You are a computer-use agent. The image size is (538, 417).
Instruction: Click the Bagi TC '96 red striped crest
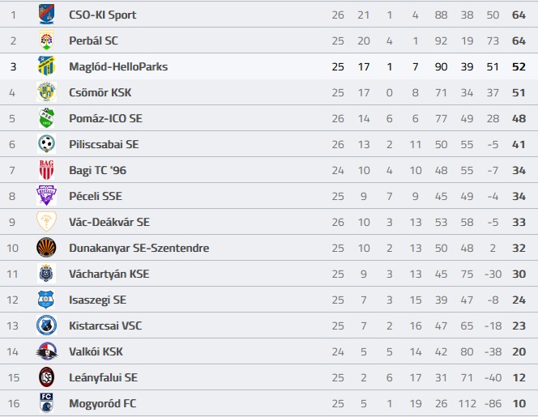click(46, 170)
